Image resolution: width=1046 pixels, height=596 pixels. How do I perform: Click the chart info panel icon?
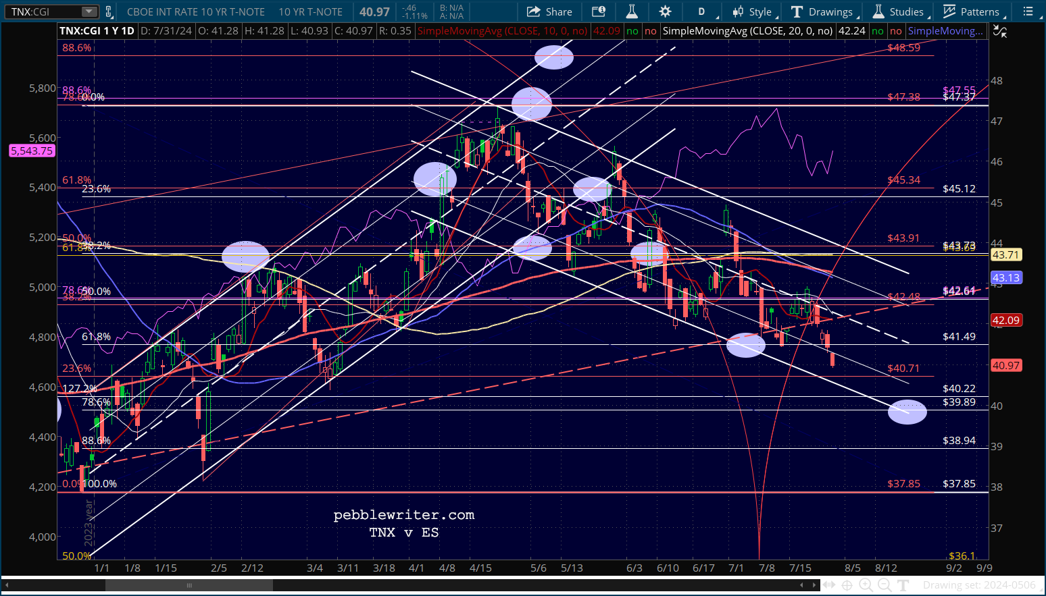click(599, 11)
